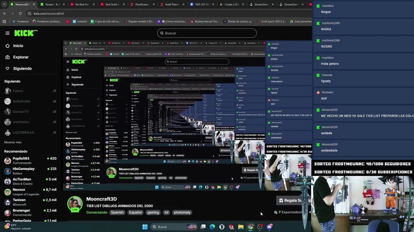Open recommended channel Pupilo593
This screenshot has height=232, width=414.
click(x=30, y=160)
